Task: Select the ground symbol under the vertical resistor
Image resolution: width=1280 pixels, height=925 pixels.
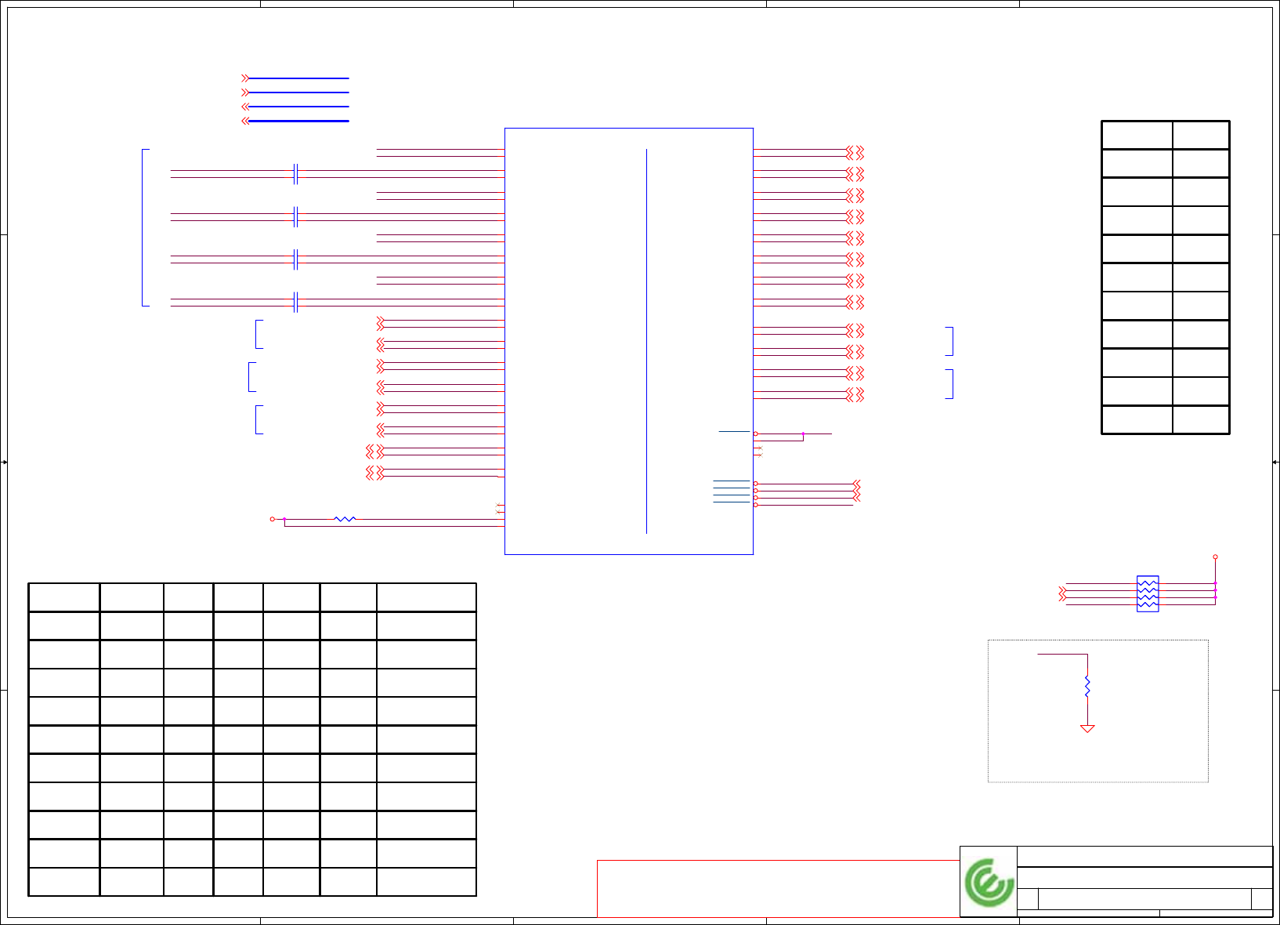Action: coord(1087,729)
